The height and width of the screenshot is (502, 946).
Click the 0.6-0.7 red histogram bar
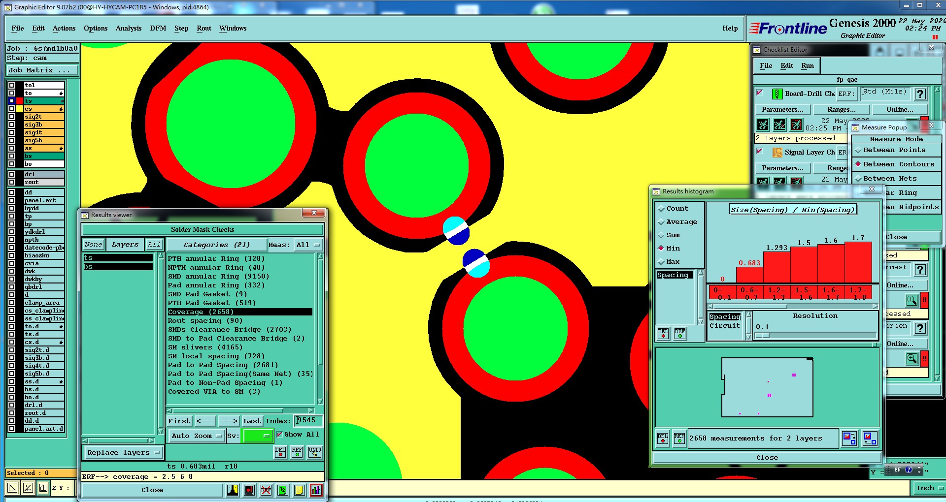point(750,274)
